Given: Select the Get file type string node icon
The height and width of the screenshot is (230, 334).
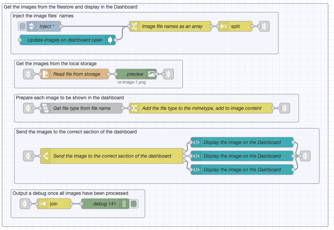Looking at the screenshot, I should (x=45, y=108).
